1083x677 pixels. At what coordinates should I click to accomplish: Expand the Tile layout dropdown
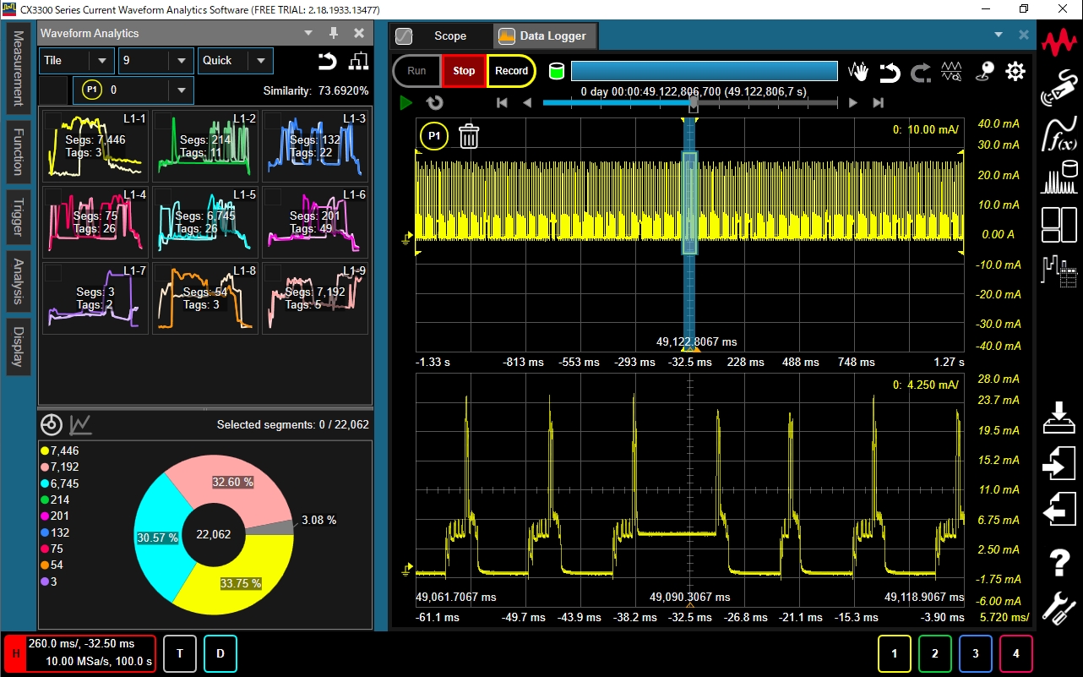tap(102, 61)
